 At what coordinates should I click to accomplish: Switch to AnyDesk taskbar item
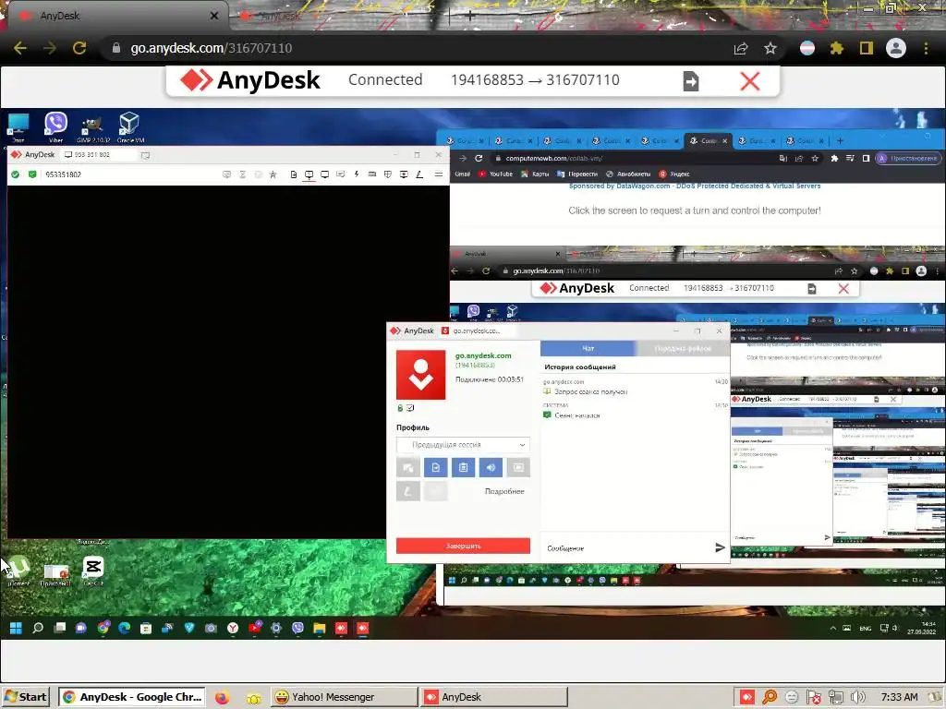coord(493,697)
